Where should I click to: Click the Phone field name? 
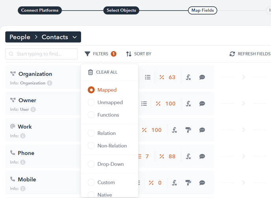point(26,153)
